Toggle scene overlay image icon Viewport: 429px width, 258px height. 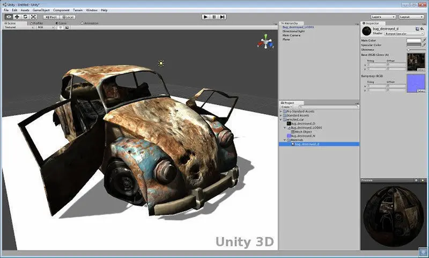66,27
